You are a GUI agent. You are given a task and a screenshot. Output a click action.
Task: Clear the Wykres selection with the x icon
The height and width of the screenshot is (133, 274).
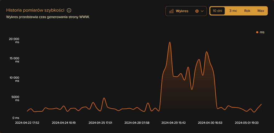coord(197,11)
